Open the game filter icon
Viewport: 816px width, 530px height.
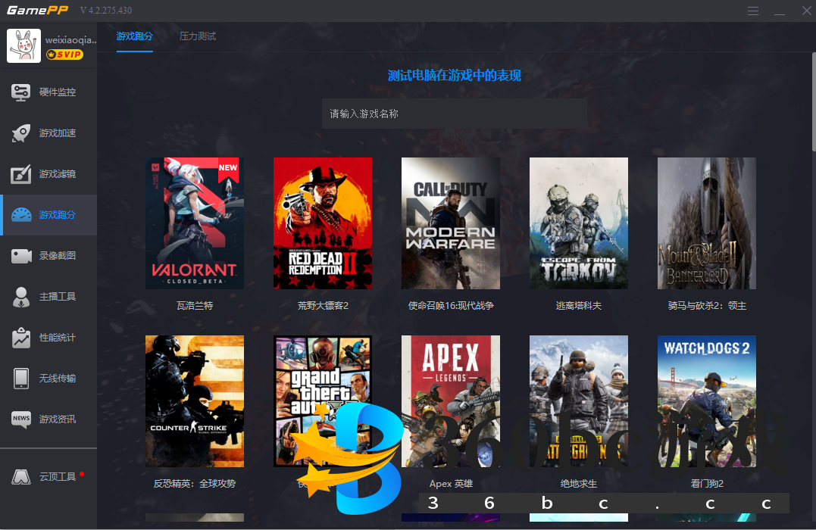21,174
